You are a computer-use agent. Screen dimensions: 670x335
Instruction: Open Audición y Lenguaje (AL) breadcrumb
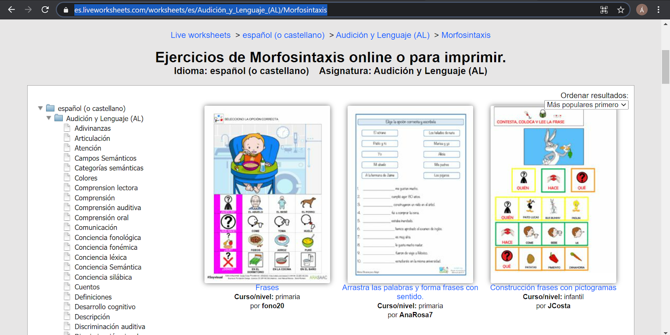pyautogui.click(x=383, y=35)
